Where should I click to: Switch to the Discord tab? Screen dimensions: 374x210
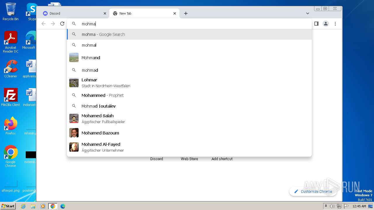click(x=74, y=13)
